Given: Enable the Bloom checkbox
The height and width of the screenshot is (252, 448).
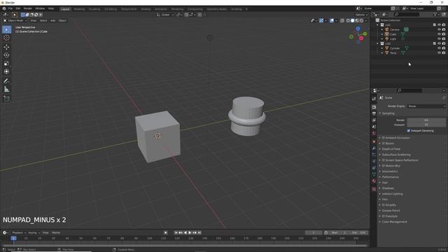Looking at the screenshot, I should [384, 143].
